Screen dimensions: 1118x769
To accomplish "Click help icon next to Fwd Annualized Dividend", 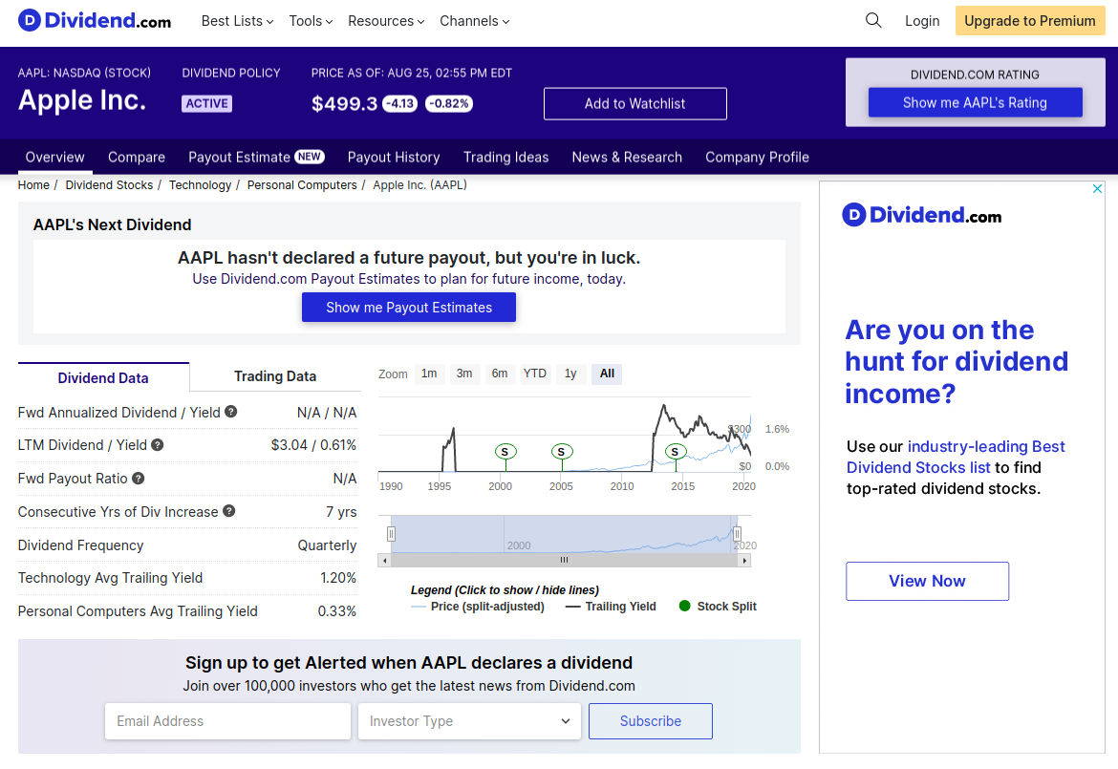I will click(231, 412).
